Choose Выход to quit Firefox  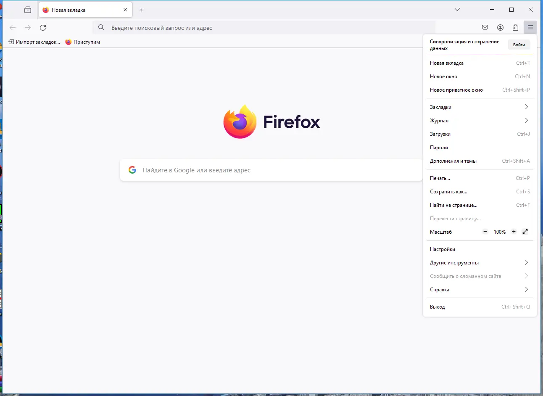480,307
